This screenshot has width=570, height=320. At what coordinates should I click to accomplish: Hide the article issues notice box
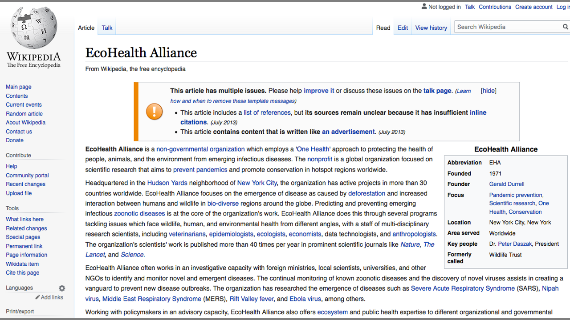[x=489, y=91]
